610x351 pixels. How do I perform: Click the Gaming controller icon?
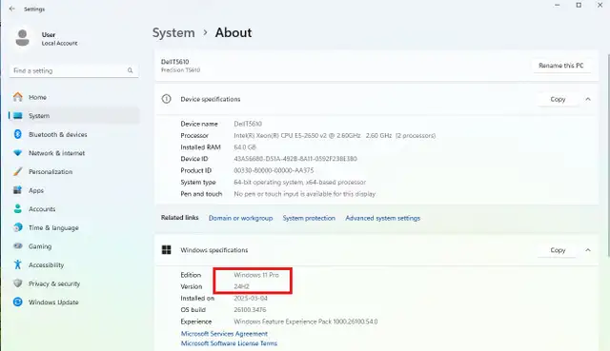(17, 246)
